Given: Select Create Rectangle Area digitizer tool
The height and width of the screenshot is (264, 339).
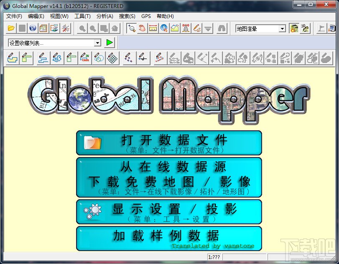Looking at the screenshot, I should tap(26, 58).
